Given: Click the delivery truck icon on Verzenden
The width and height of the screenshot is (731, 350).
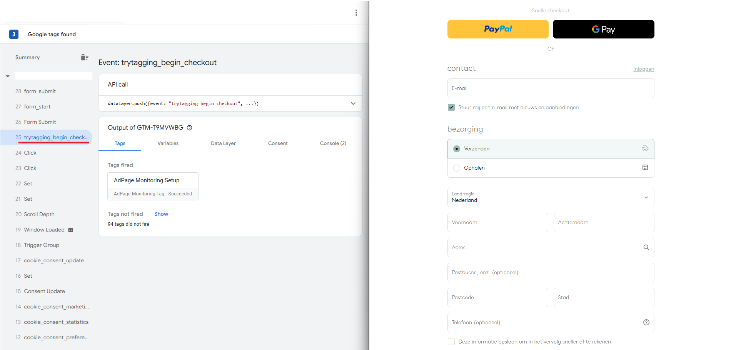Looking at the screenshot, I should 645,148.
